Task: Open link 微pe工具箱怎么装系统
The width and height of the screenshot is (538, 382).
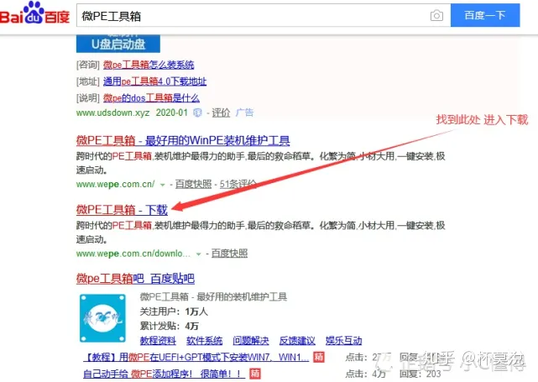Action: tap(149, 65)
